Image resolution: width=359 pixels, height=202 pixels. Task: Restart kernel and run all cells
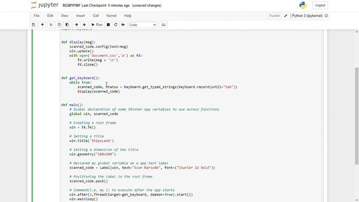click(x=123, y=25)
